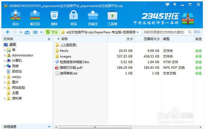Click the 简明打印版.pdf file icon
The height and width of the screenshot is (129, 205).
click(x=57, y=68)
